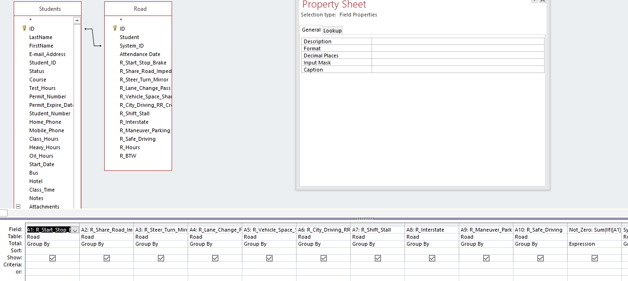Click the Decimal Places property field
The width and height of the screenshot is (628, 281).
click(x=458, y=56)
